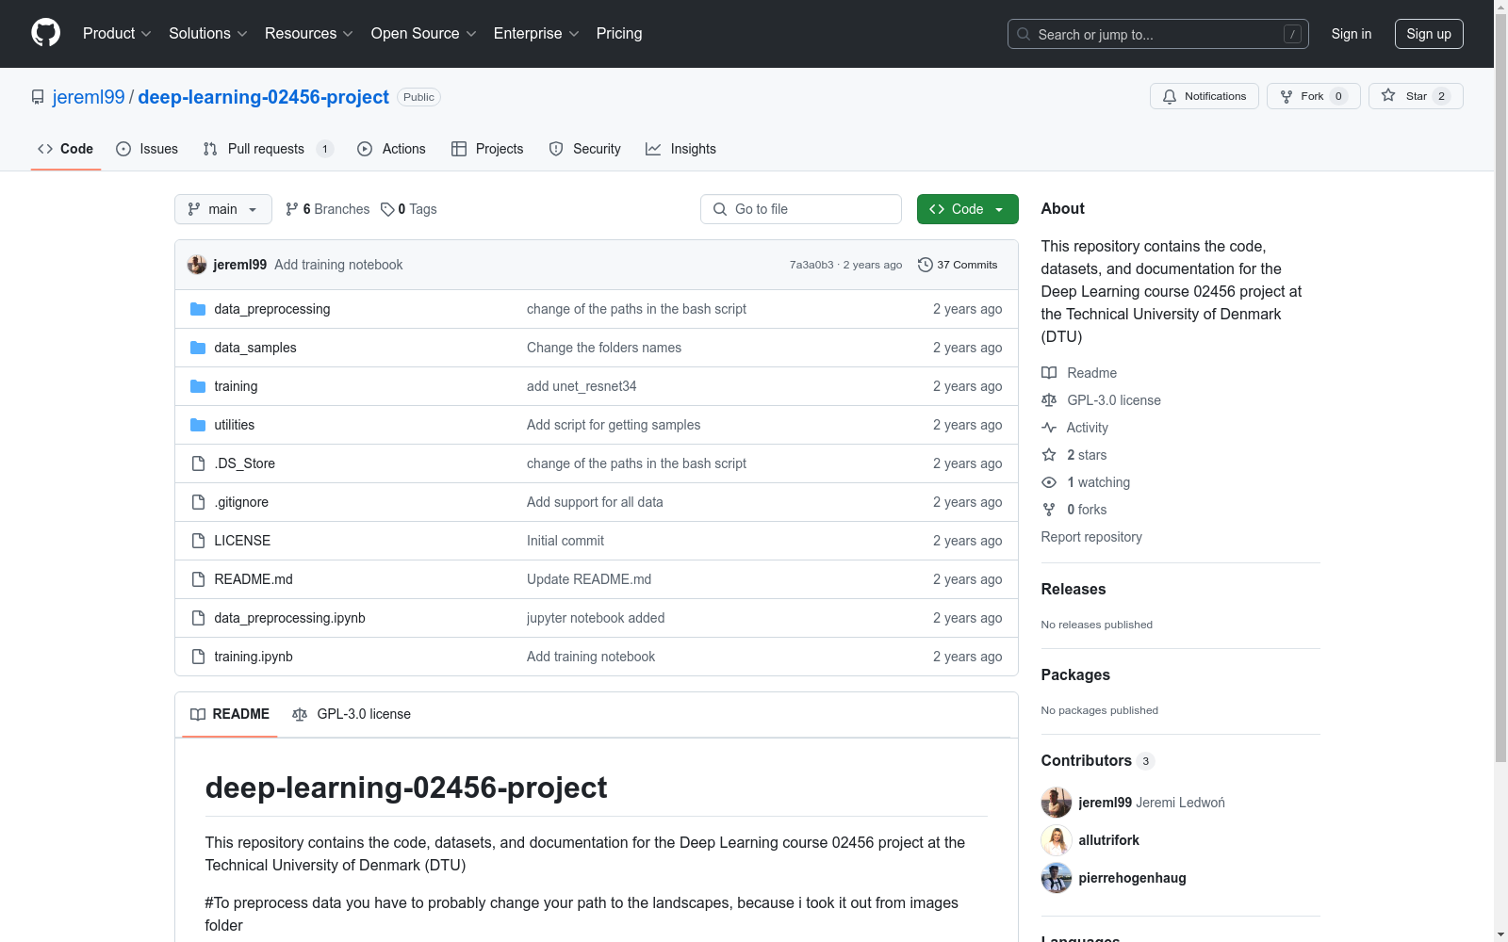Image resolution: width=1508 pixels, height=942 pixels.
Task: Select the README tab
Action: click(x=230, y=714)
